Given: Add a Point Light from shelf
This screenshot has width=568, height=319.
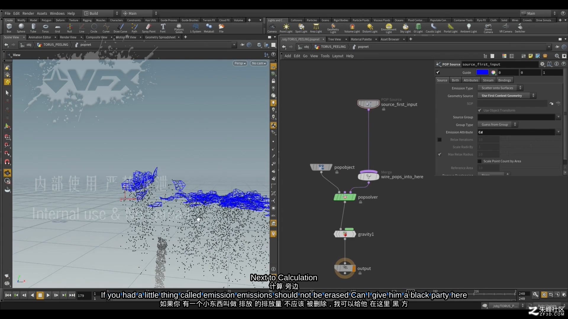Looking at the screenshot, I should [286, 28].
